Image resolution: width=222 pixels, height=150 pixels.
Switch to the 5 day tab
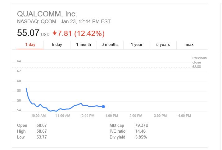(57, 45)
